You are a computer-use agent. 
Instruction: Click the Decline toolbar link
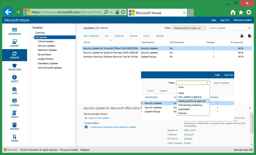point(133,36)
